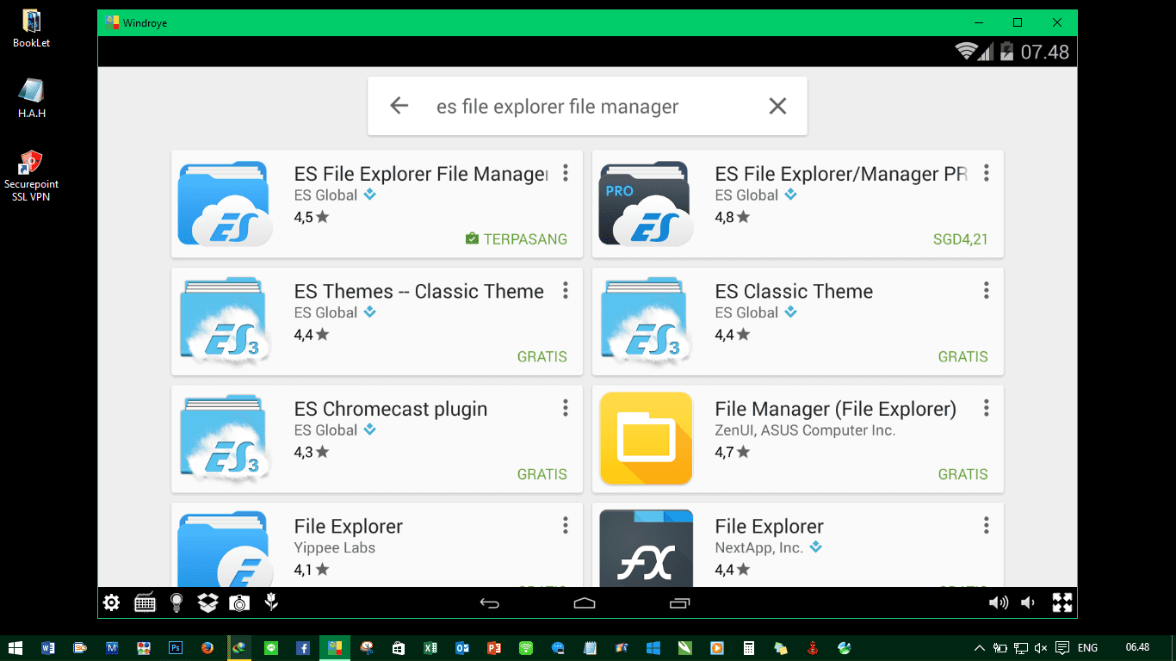This screenshot has height=661, width=1176.
Task: Select the ES Chromecast plugin title
Action: [391, 410]
